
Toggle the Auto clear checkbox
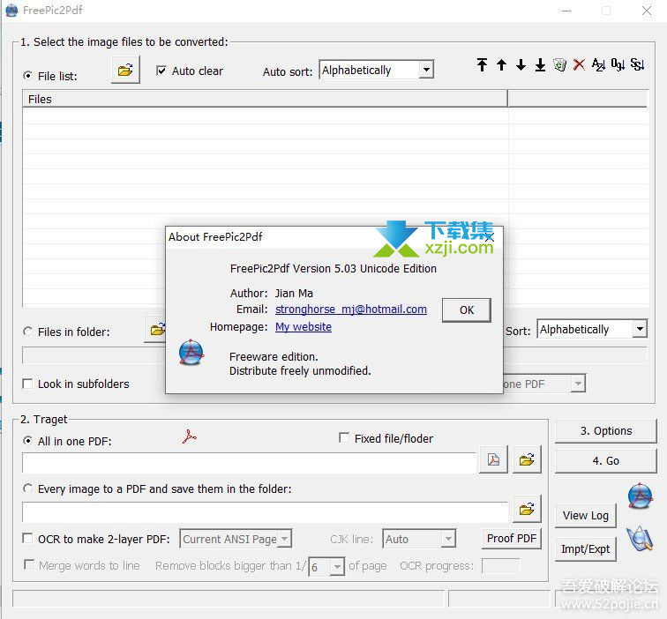pyautogui.click(x=161, y=71)
